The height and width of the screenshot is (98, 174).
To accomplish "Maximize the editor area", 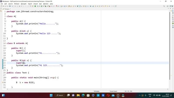I will pyautogui.click(x=170, y=8).
